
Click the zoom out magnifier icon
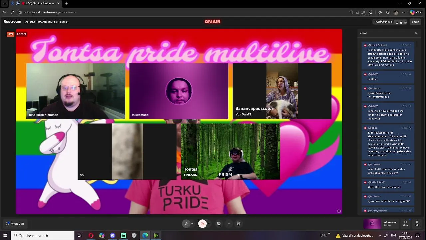[351, 12]
